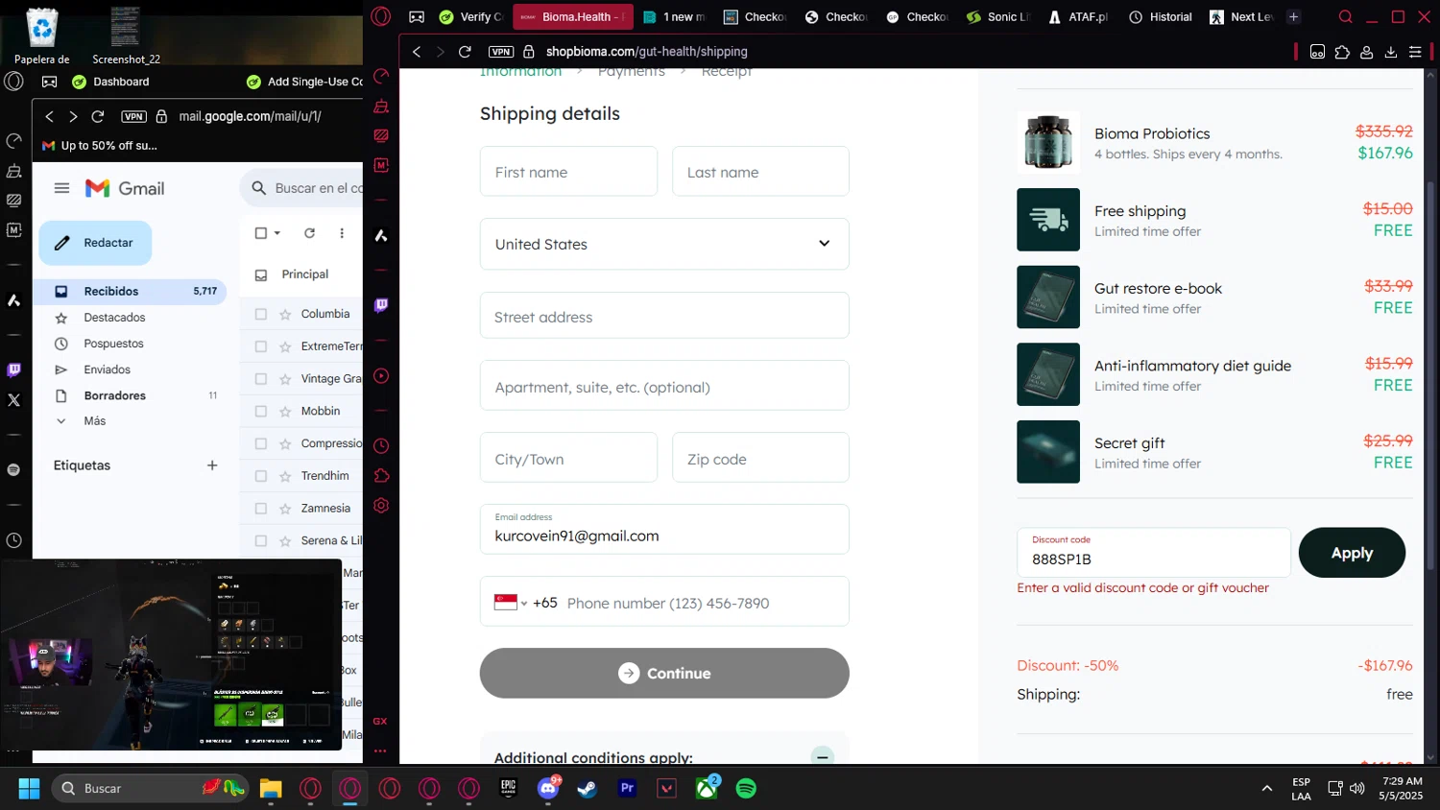The image size is (1440, 810).
Task: Collapse the Additional conditions apply section
Action: (x=823, y=756)
